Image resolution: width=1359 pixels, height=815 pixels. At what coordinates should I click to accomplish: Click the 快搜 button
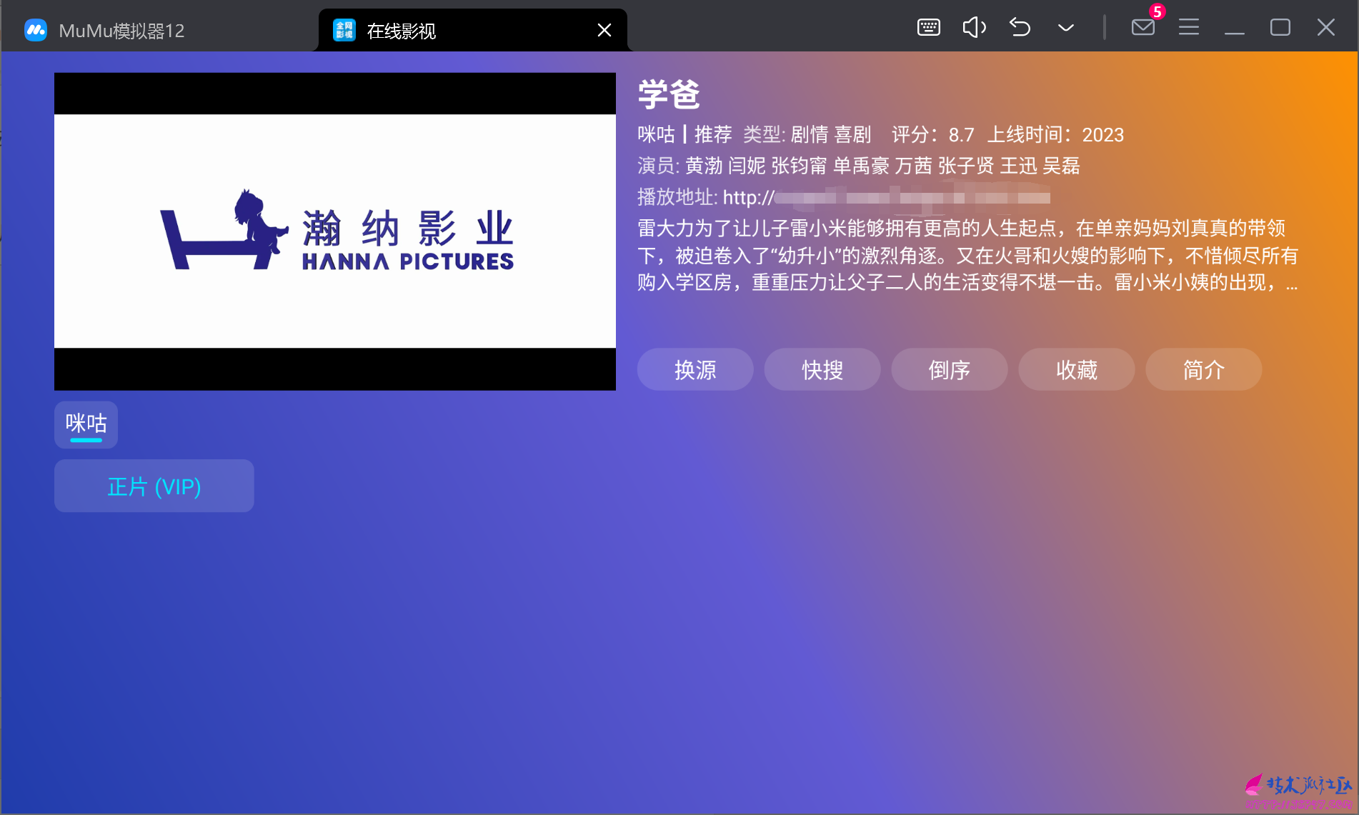point(822,369)
